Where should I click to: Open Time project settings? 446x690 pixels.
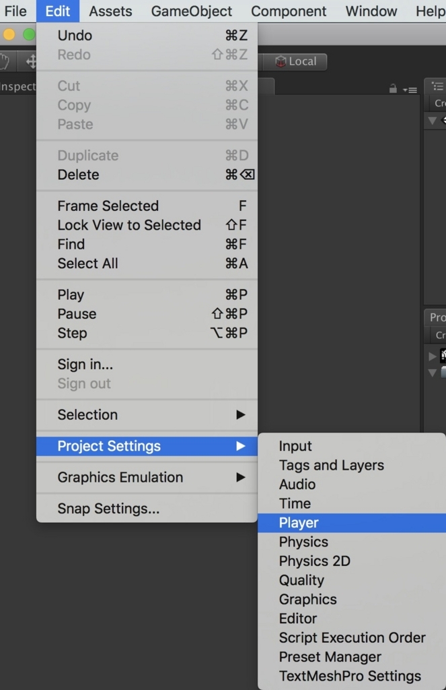[x=352, y=503]
